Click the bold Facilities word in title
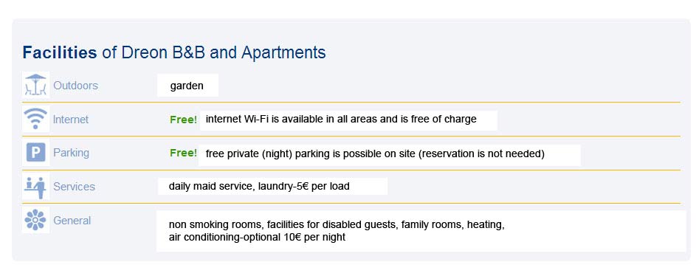Image resolution: width=696 pixels, height=276 pixels. [x=60, y=52]
